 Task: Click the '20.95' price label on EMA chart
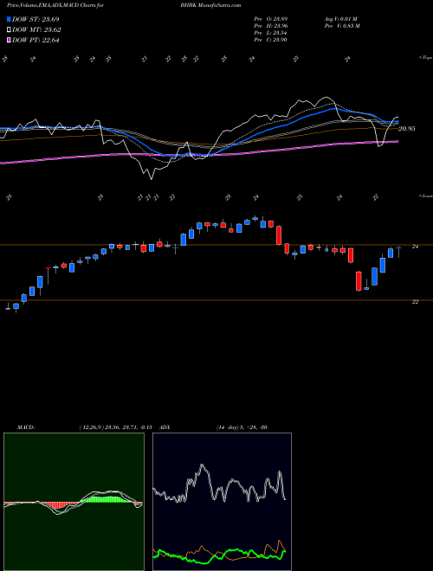[407, 129]
